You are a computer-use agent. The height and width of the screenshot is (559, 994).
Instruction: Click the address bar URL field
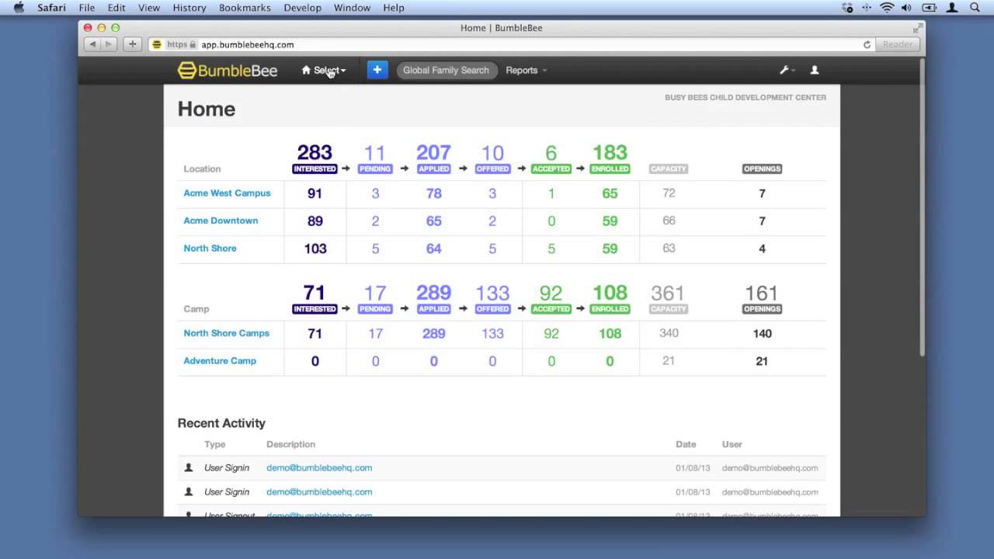coord(513,44)
